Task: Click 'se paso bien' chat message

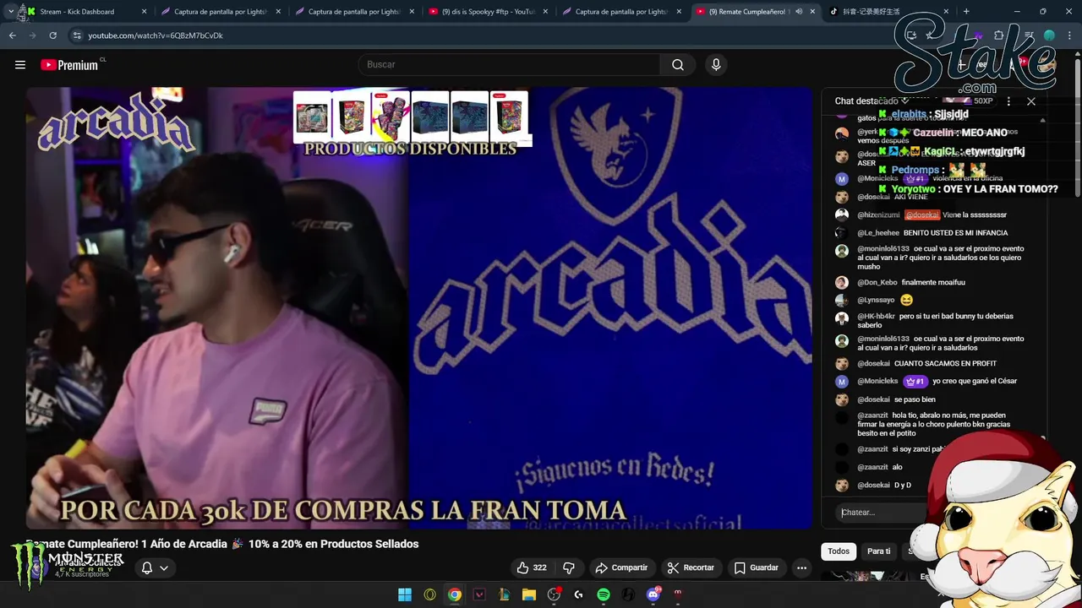Action: (915, 399)
